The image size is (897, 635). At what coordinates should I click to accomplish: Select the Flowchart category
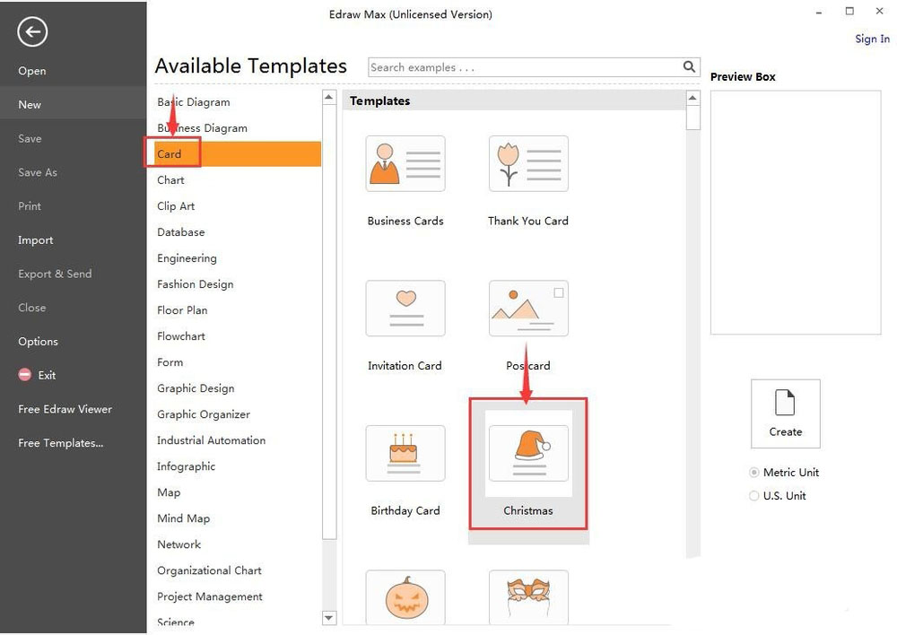181,336
